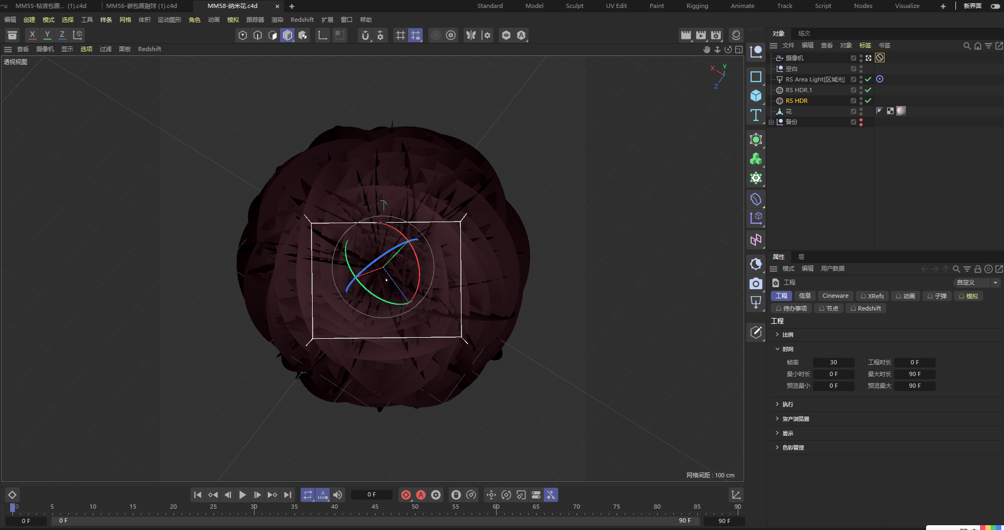
Task: Select the Rectangle spline tool in side palette
Action: pos(756,77)
